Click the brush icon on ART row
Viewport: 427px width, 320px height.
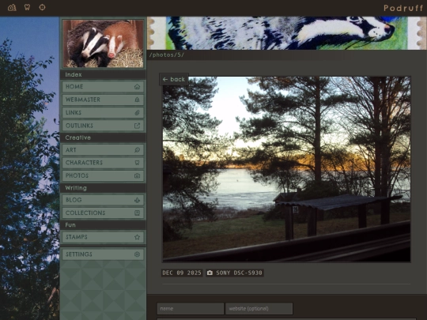click(137, 150)
